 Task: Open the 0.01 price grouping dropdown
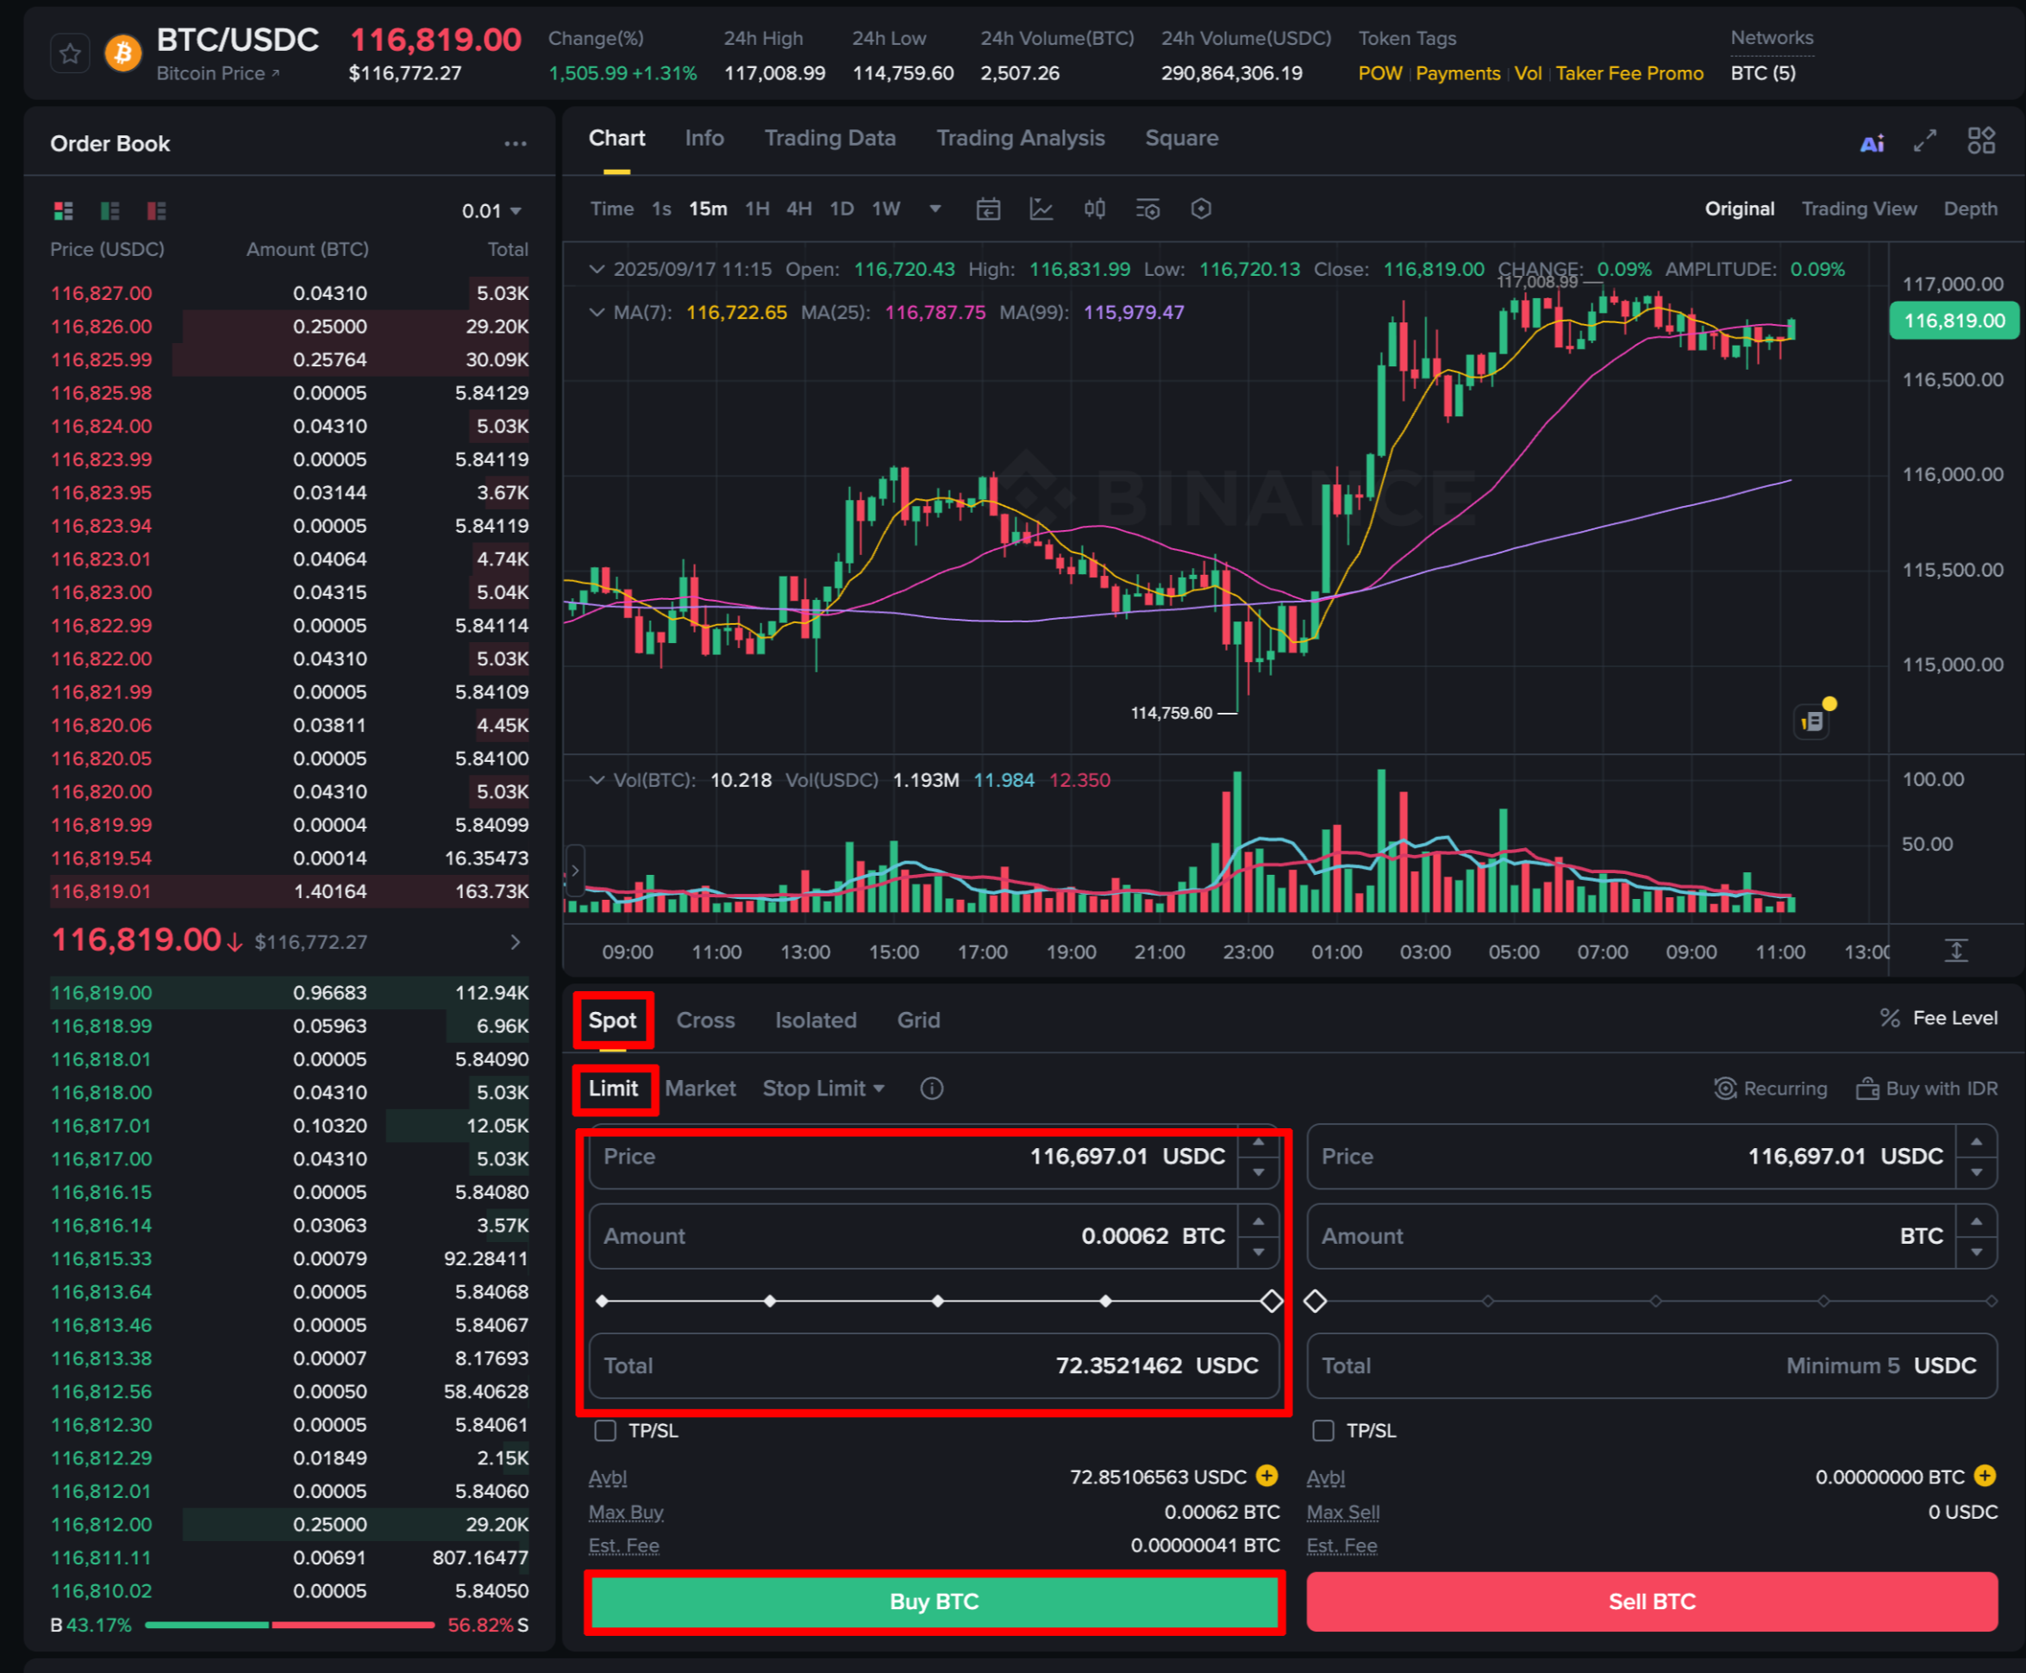(491, 211)
